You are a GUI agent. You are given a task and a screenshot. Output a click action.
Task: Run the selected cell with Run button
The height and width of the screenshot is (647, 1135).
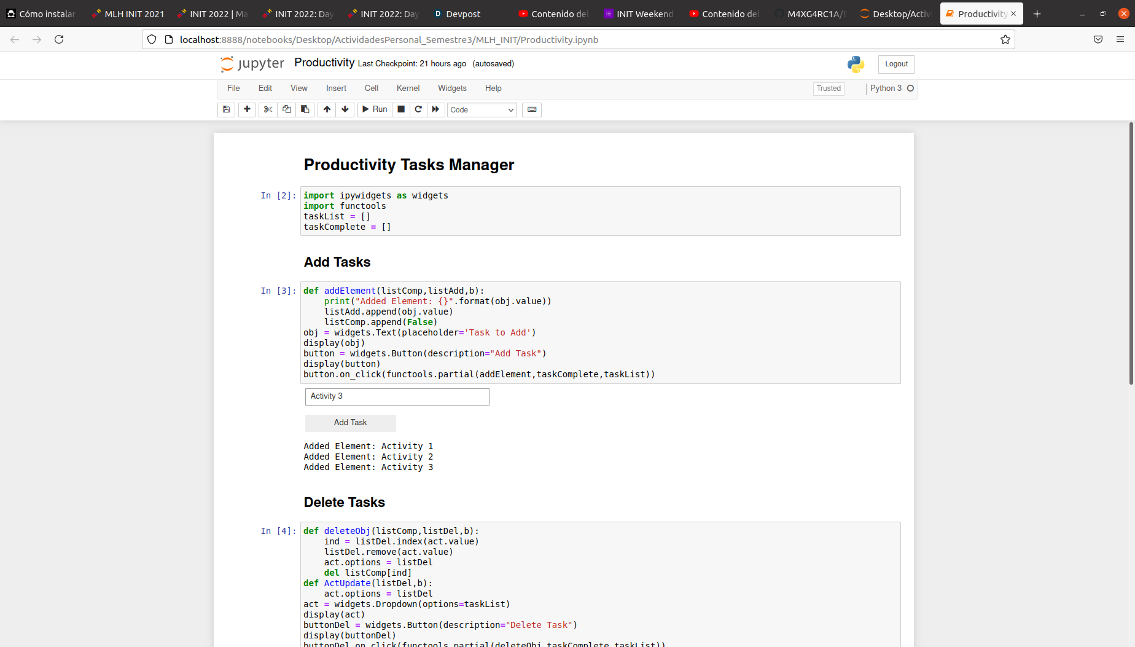click(x=374, y=109)
